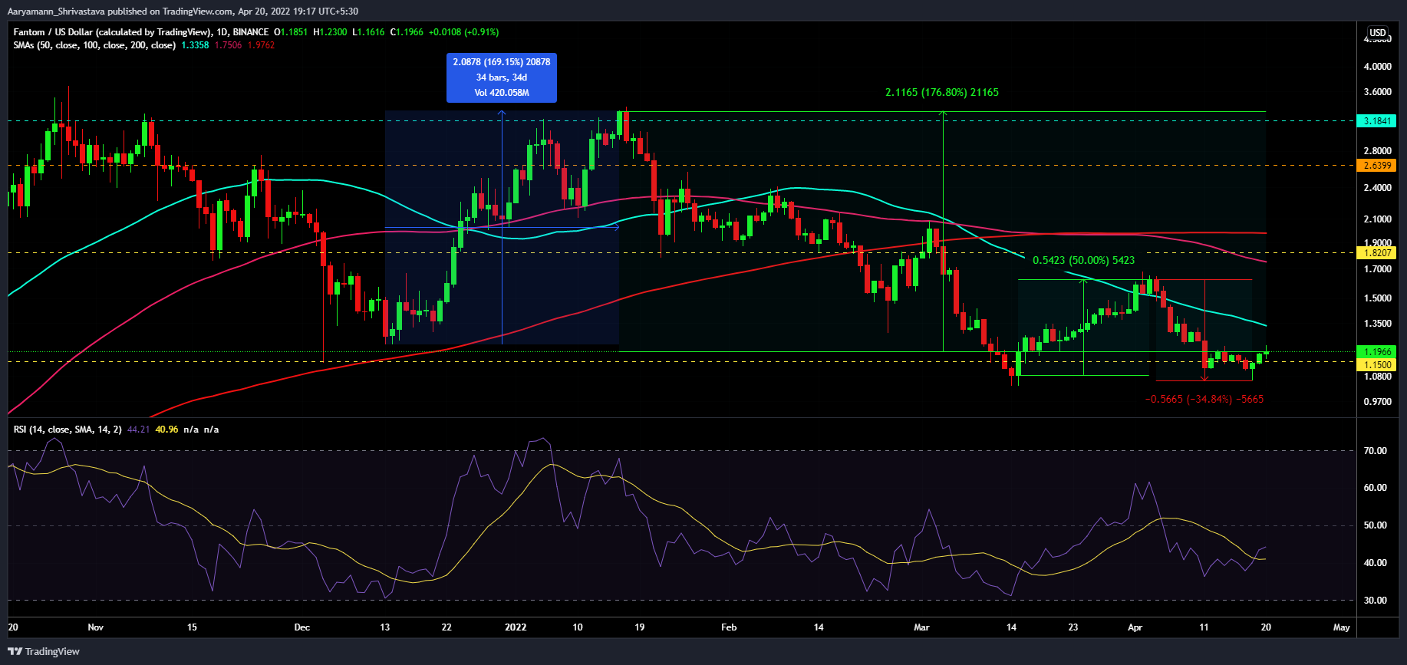Click the 2.1165 (176.80%) green measurement label

coord(942,92)
